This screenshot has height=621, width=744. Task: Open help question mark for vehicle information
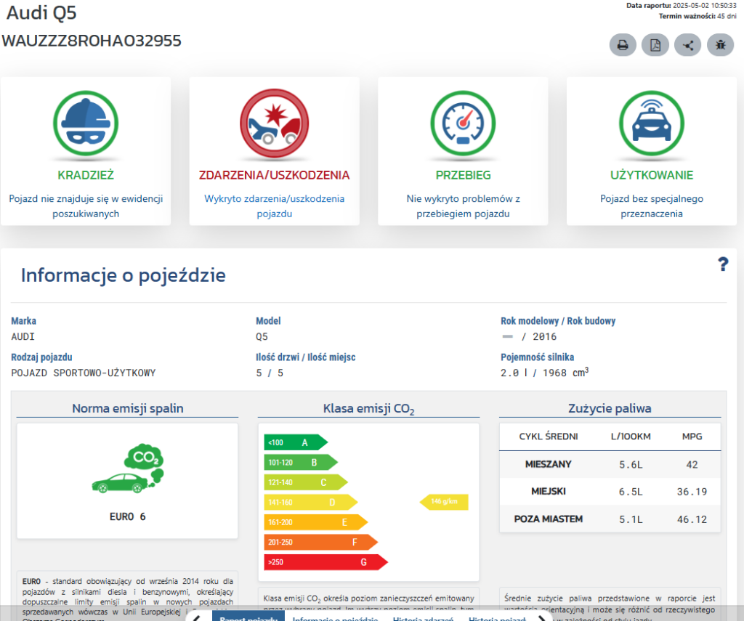coord(723,264)
